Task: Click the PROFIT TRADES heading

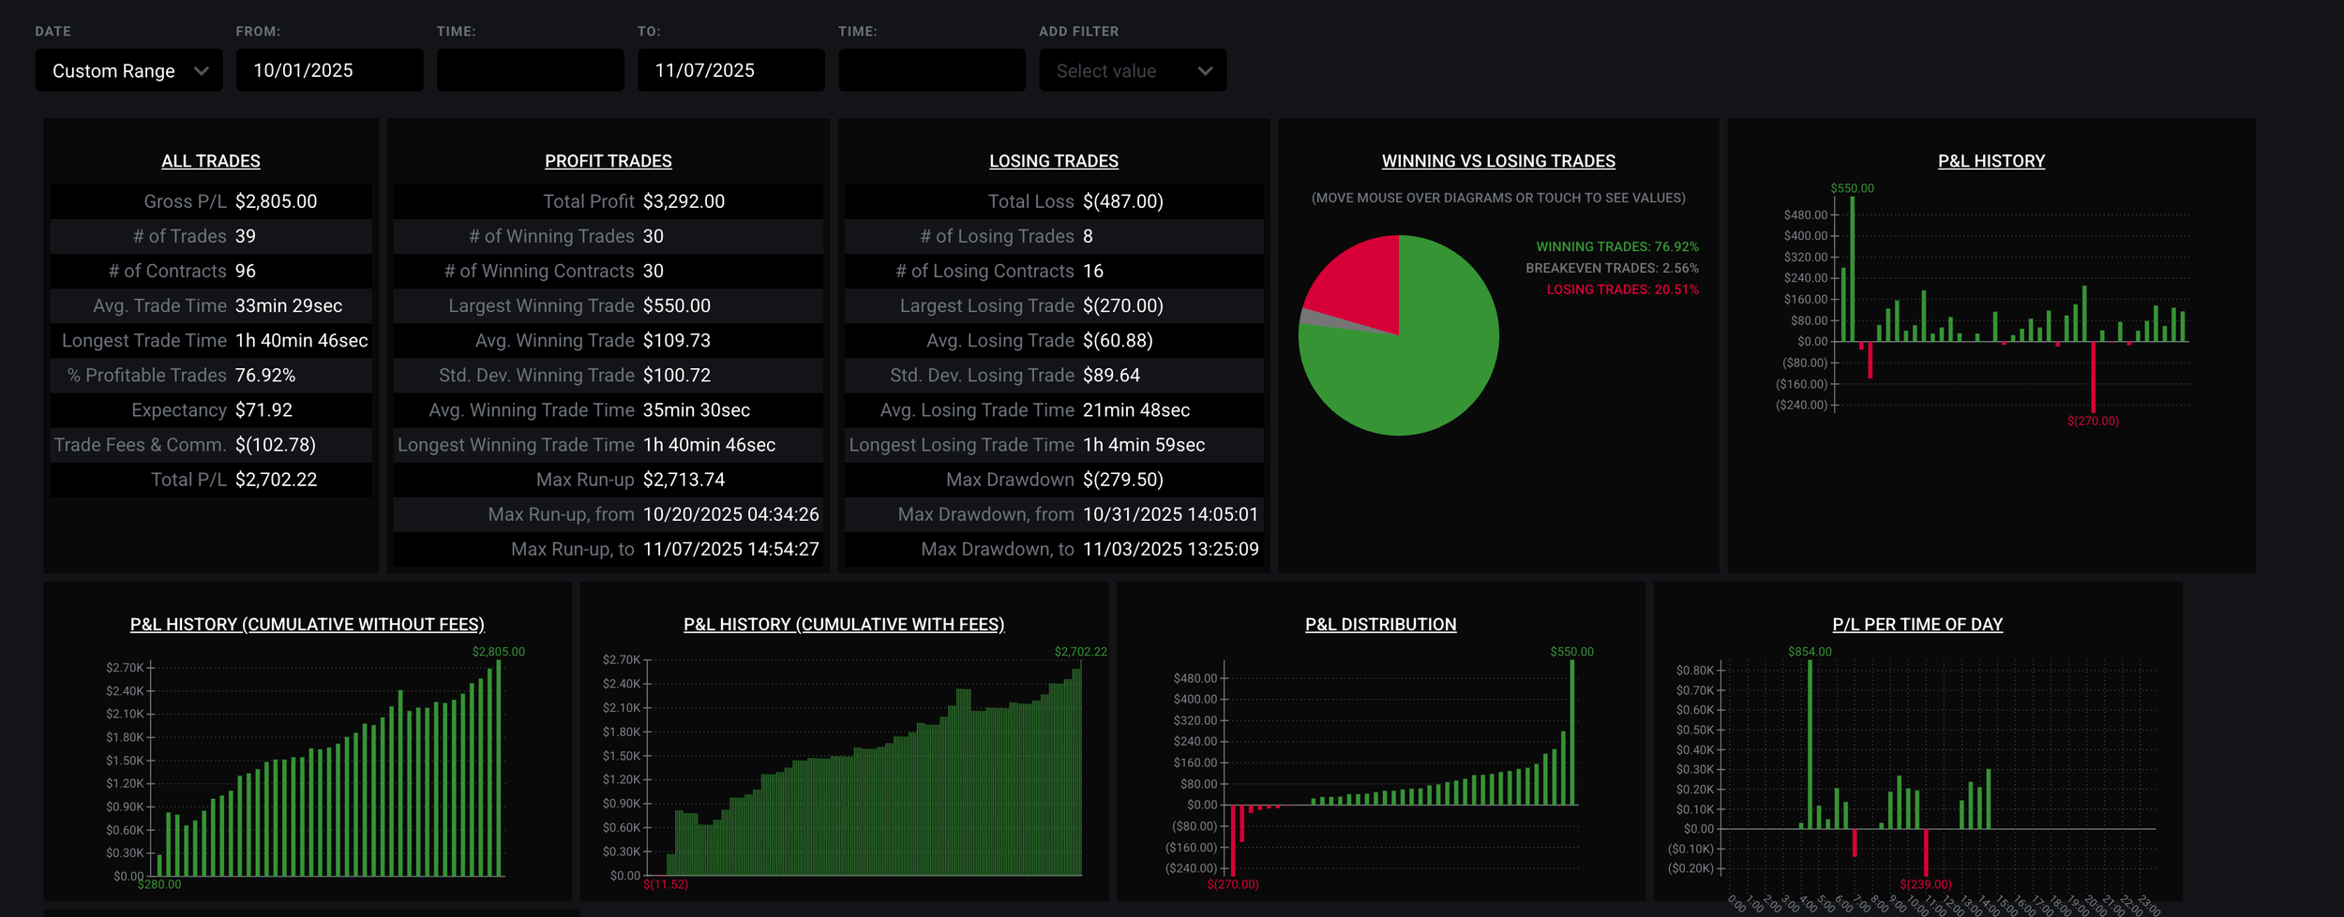Action: coord(609,160)
